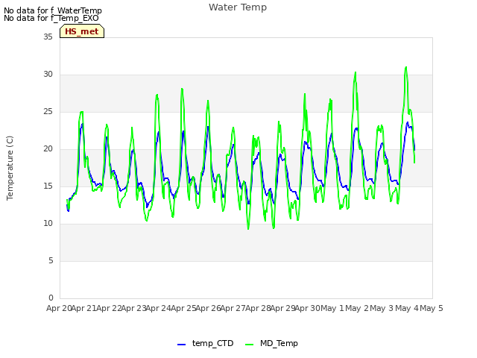Click 'No data for f_WaterTemp' message
This screenshot has width=477, height=358.
[53, 10]
